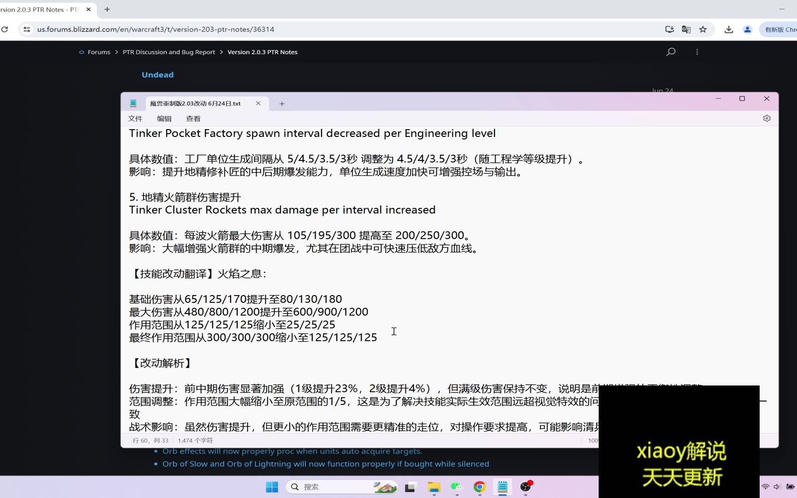Open a new Chrome tab
The image size is (797, 498).
click(x=107, y=9)
